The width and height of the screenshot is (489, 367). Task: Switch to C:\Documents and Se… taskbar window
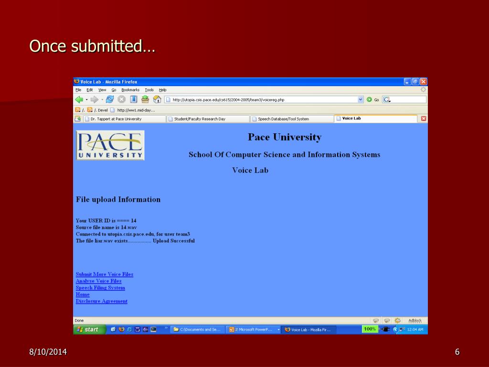click(x=197, y=330)
